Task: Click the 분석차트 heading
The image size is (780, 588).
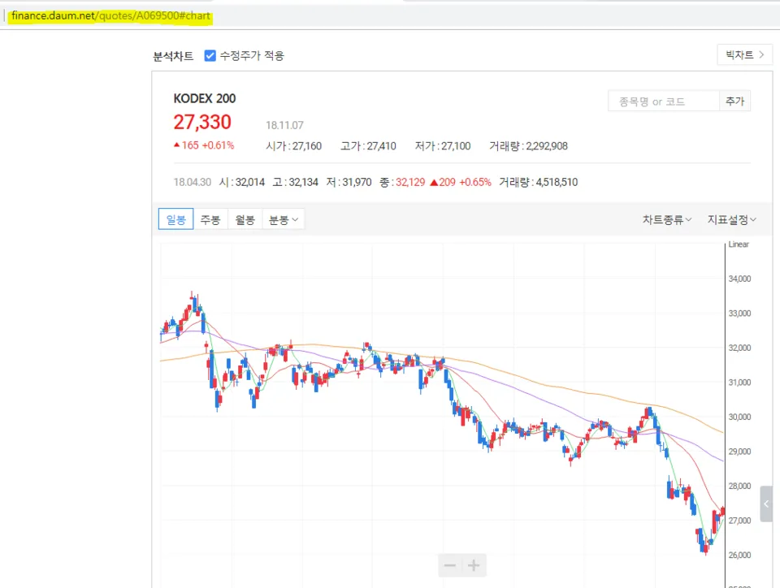Action: (173, 56)
